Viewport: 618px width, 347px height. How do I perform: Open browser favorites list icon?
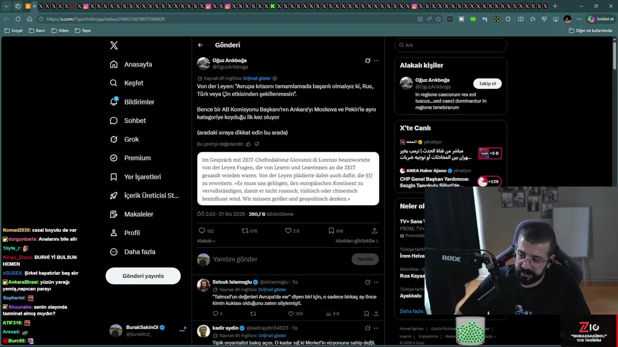pyautogui.click(x=533, y=19)
